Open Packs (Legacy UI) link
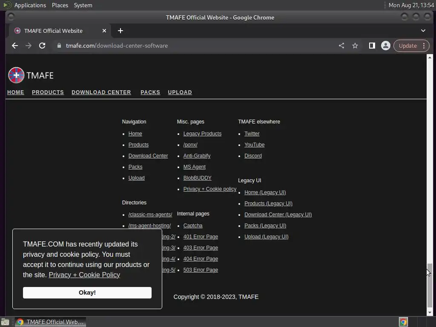The width and height of the screenshot is (436, 327). tap(265, 226)
